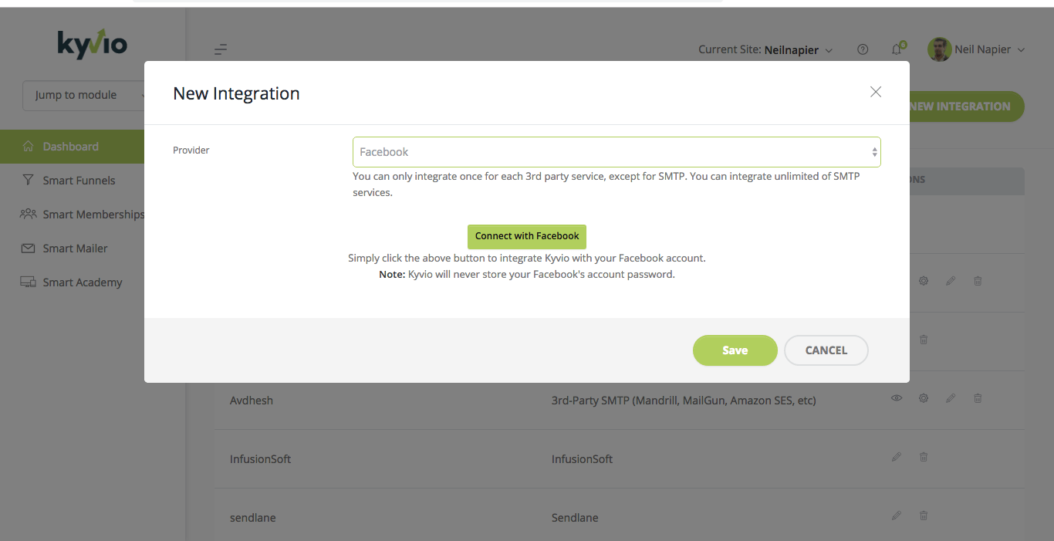Go to Dashboard in the sidebar

[x=72, y=147]
